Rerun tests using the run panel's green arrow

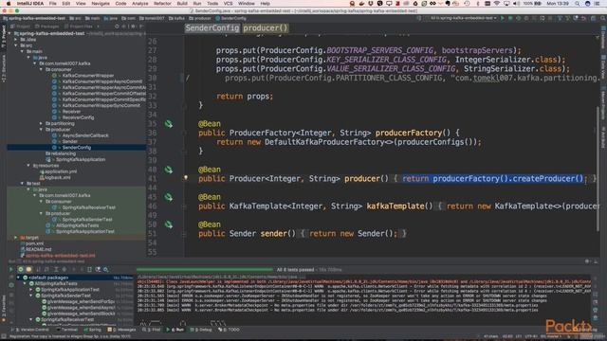(x=10, y=269)
